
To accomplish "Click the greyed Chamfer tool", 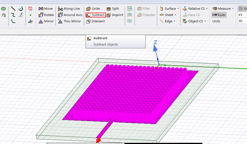I will [x=146, y=15].
